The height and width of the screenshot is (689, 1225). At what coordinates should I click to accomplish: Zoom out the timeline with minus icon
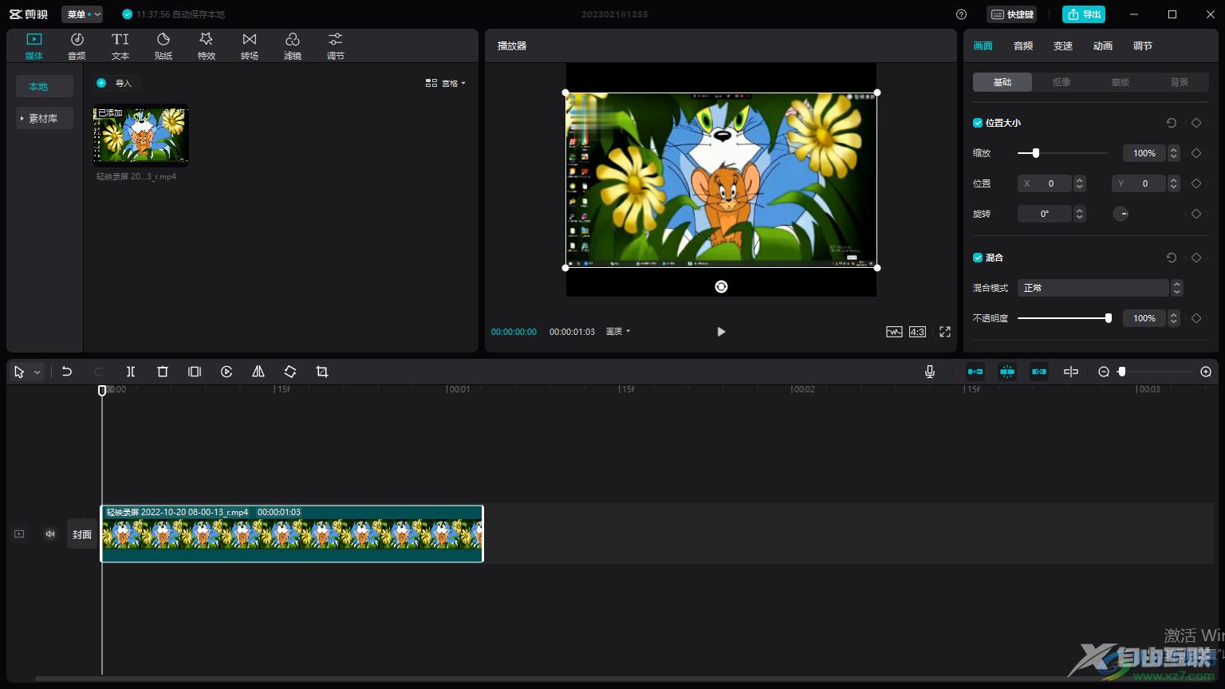pos(1104,372)
